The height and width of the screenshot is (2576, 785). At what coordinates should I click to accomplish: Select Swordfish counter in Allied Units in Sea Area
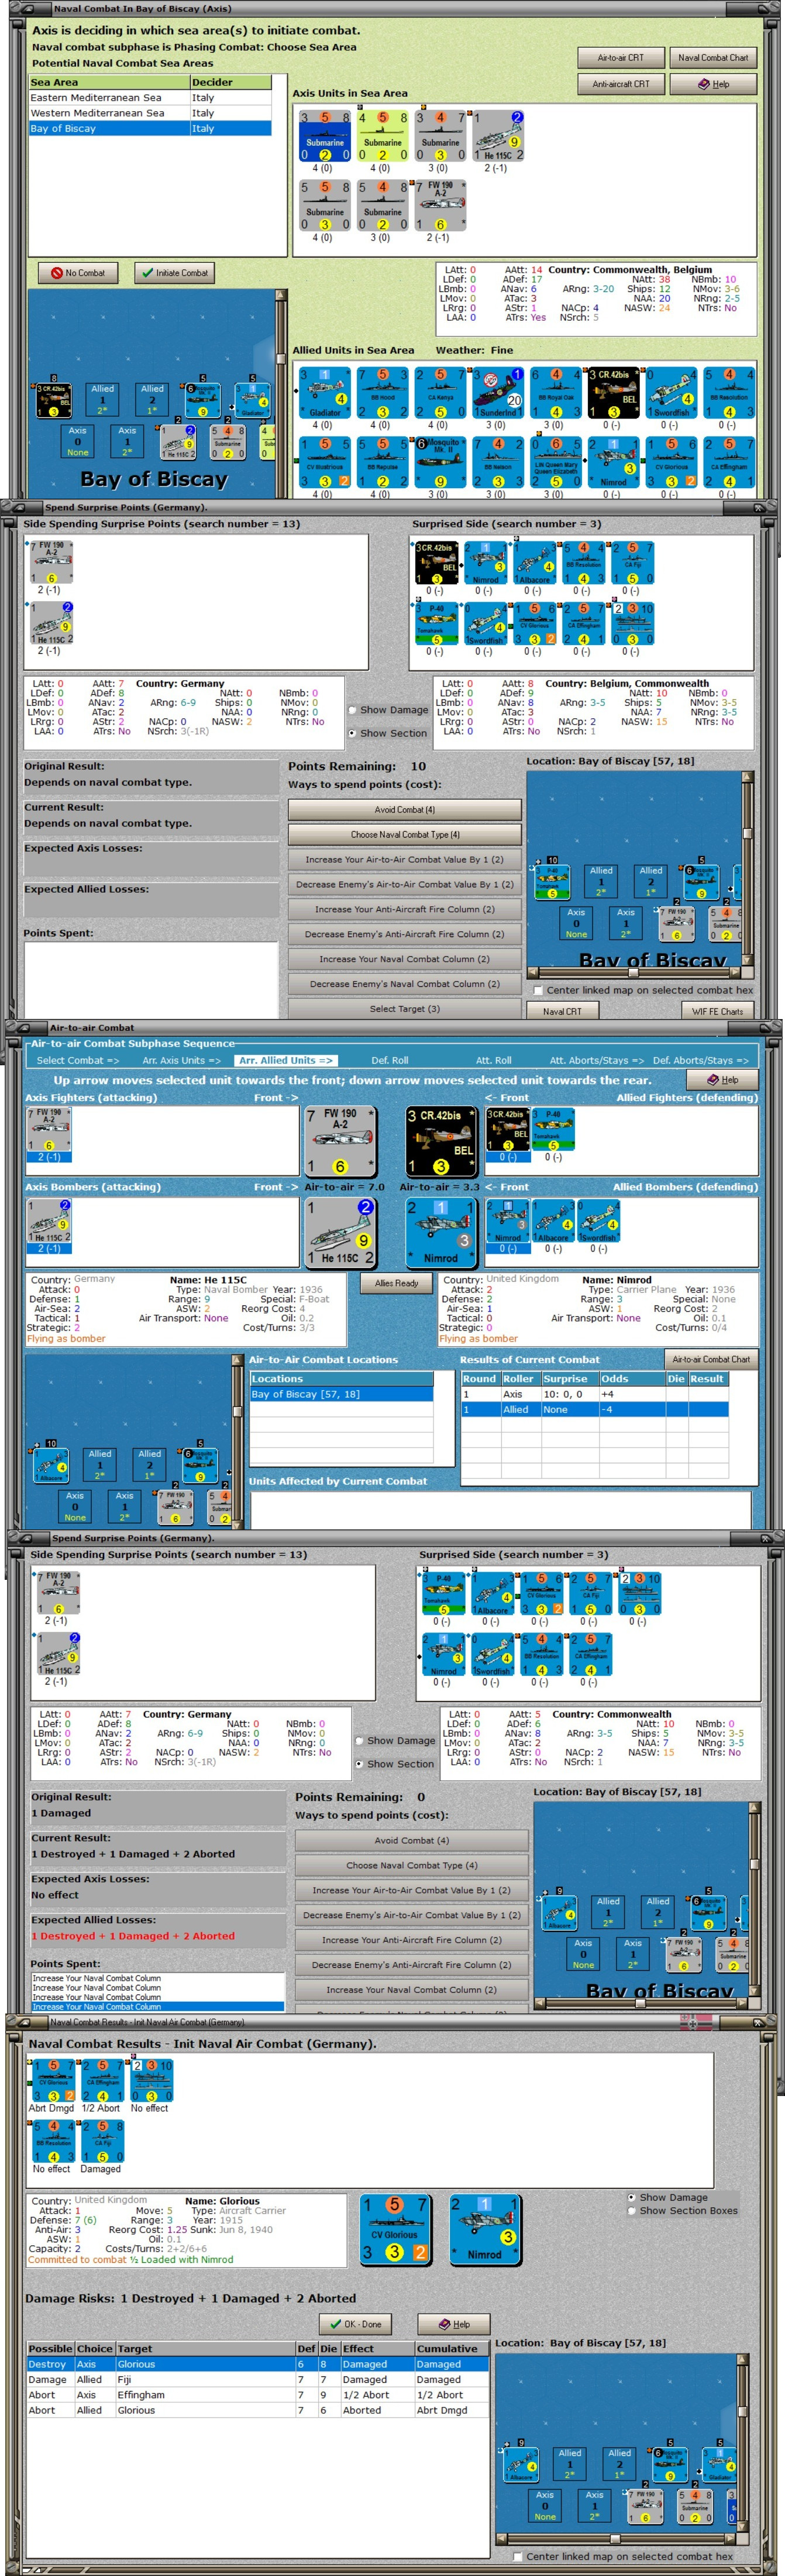coord(671,393)
